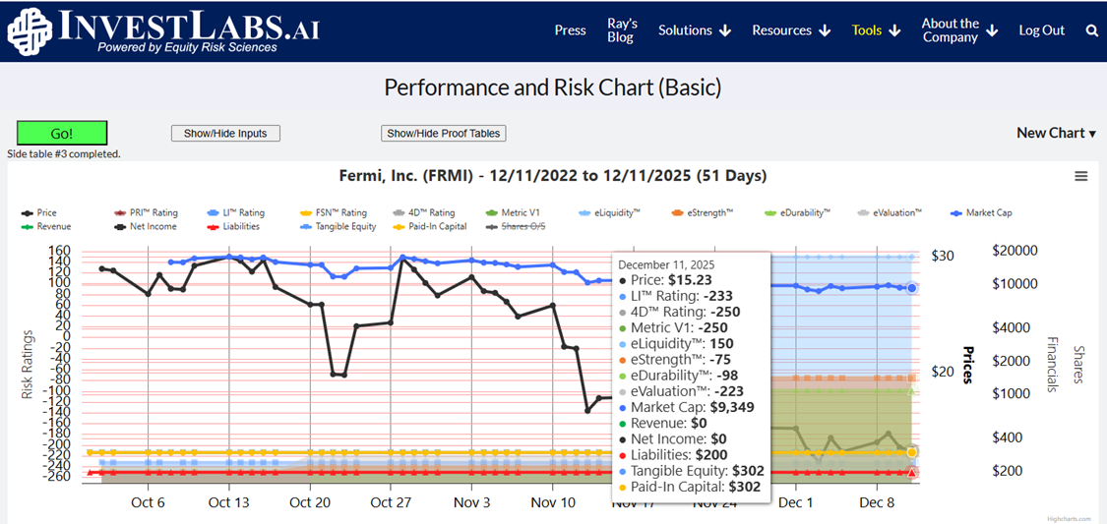The width and height of the screenshot is (1107, 524).
Task: Click the search magnifier icon
Action: 1091,30
